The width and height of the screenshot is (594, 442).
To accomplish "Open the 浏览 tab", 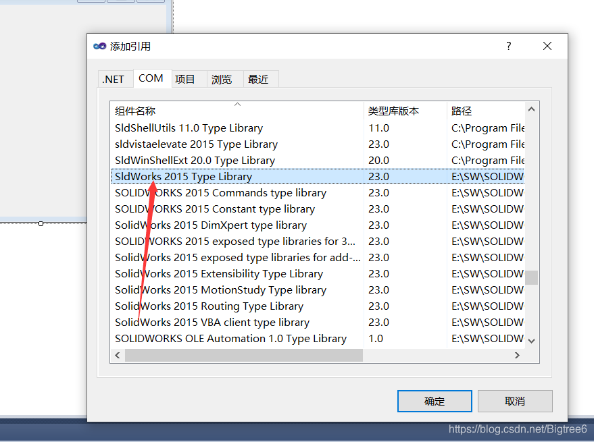I will 224,79.
